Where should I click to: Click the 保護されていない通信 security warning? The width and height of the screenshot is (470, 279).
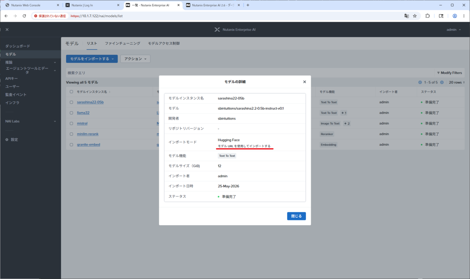(49, 16)
